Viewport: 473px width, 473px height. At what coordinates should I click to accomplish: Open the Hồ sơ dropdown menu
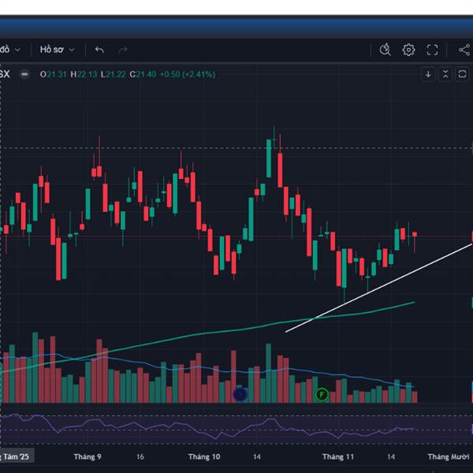coord(57,50)
